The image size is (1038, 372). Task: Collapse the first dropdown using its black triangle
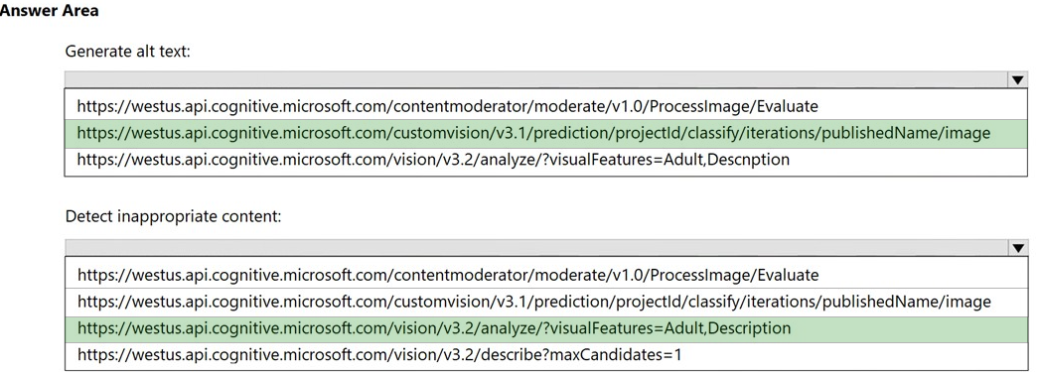pos(1017,80)
